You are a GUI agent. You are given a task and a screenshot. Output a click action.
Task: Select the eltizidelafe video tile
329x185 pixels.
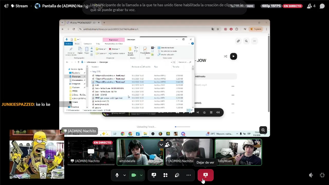click(x=140, y=152)
